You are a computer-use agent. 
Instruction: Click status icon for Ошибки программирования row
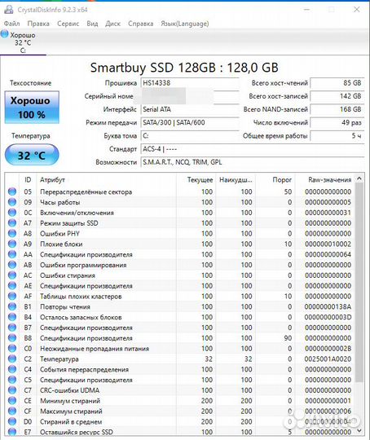[x=12, y=265]
